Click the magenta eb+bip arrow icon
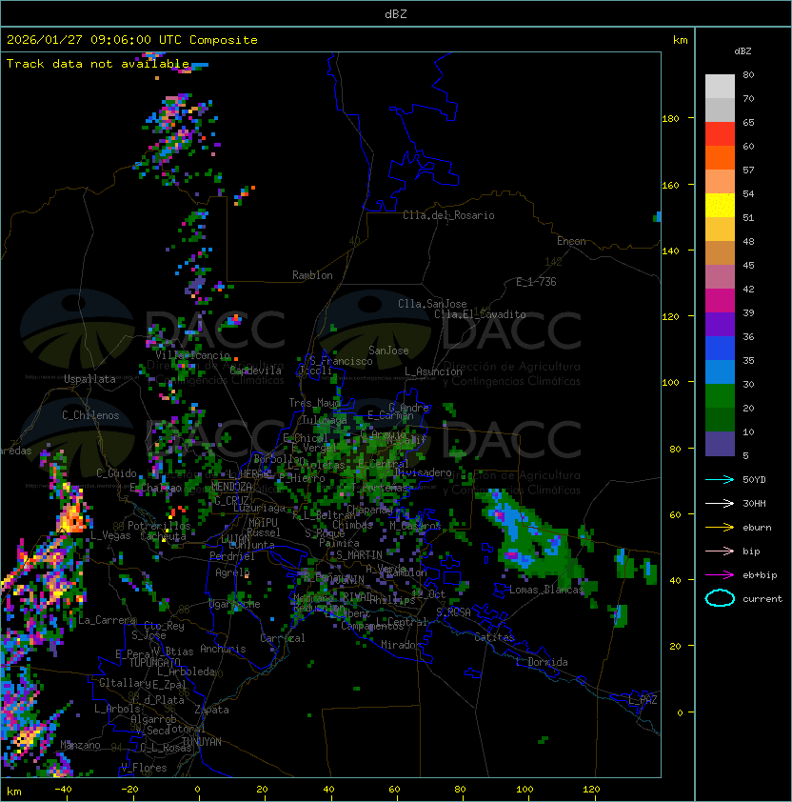Screen dimensions: 792x802 click(x=720, y=574)
